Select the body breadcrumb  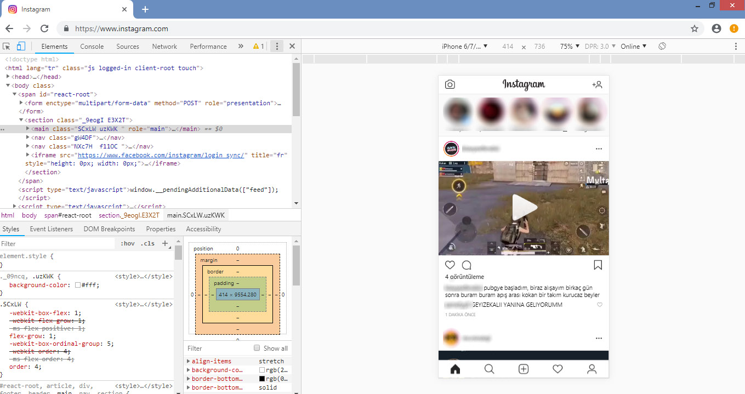tap(29, 215)
